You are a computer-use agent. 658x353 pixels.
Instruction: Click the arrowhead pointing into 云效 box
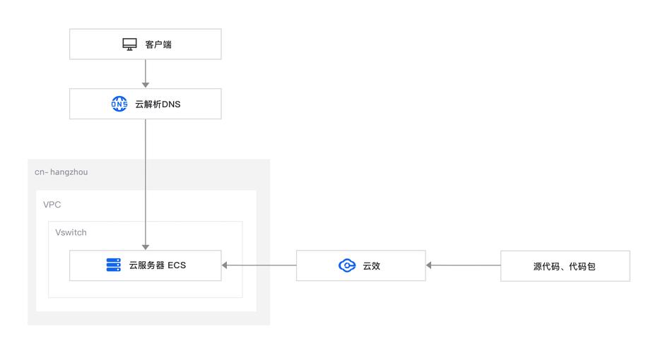(429, 265)
